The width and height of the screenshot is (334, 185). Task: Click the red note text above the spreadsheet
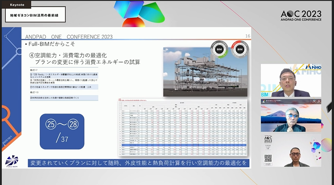tap(132, 100)
